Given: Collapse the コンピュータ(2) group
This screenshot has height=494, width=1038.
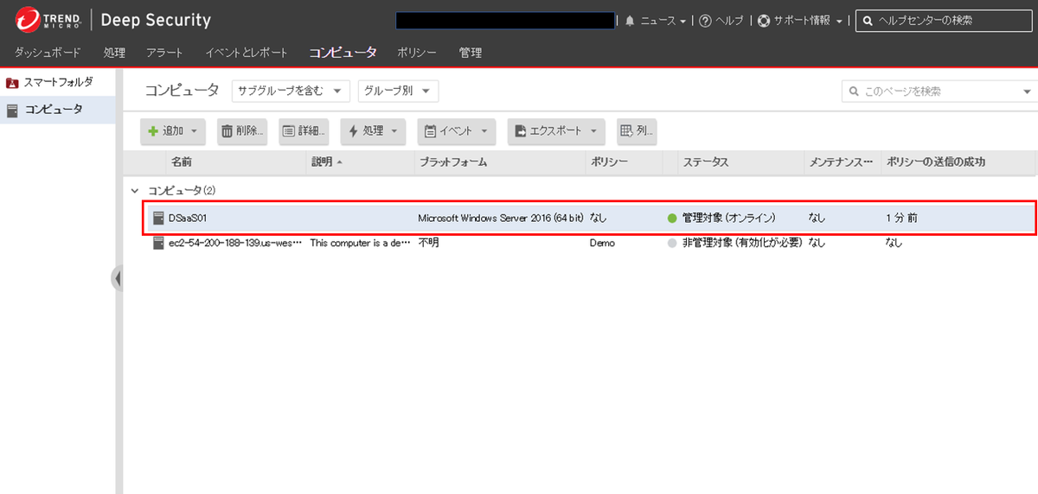Looking at the screenshot, I should (134, 190).
